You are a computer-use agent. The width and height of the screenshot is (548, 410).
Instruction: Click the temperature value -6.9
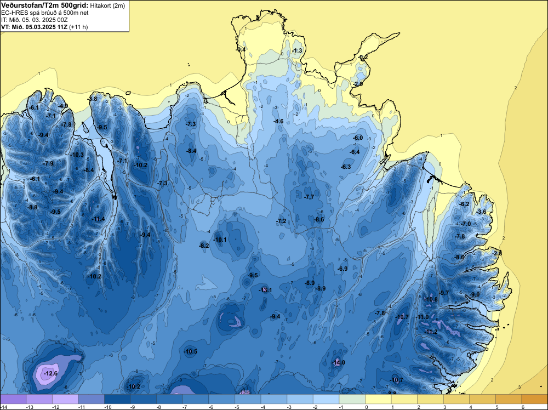342,269
